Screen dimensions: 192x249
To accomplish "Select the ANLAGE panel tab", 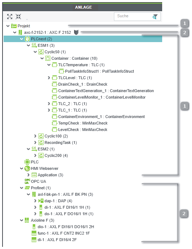I will point(83,7).
